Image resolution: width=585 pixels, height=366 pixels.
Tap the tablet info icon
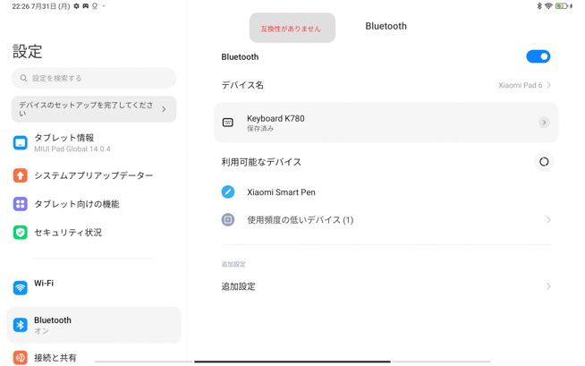pyautogui.click(x=21, y=143)
